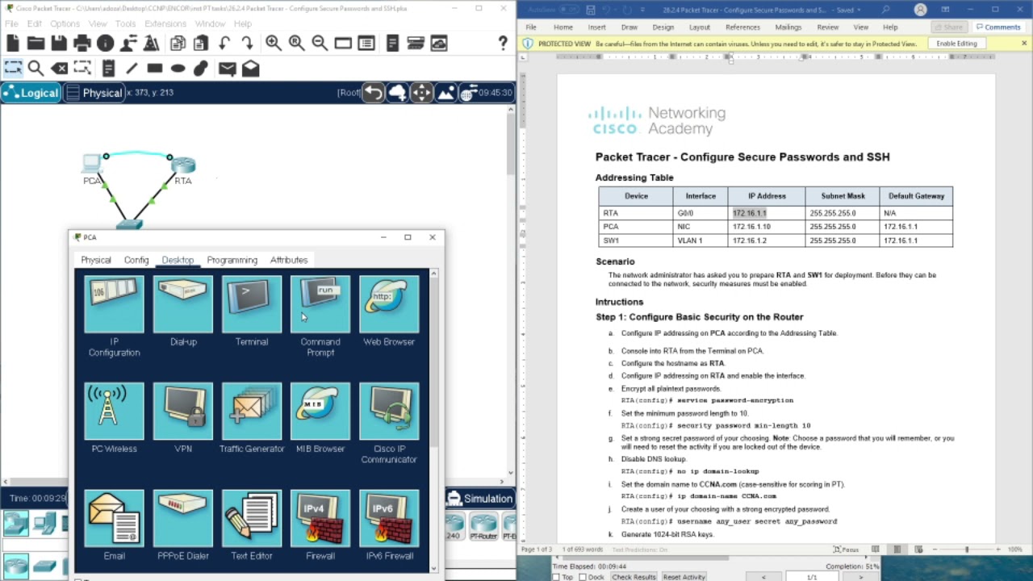
Task: Open the Traffic Generator app
Action: (252, 412)
